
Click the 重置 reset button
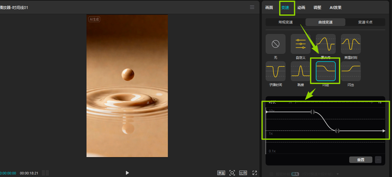[x=360, y=160]
